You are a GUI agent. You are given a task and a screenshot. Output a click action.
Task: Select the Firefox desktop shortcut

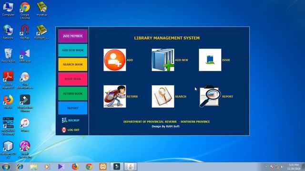click(x=8, y=102)
